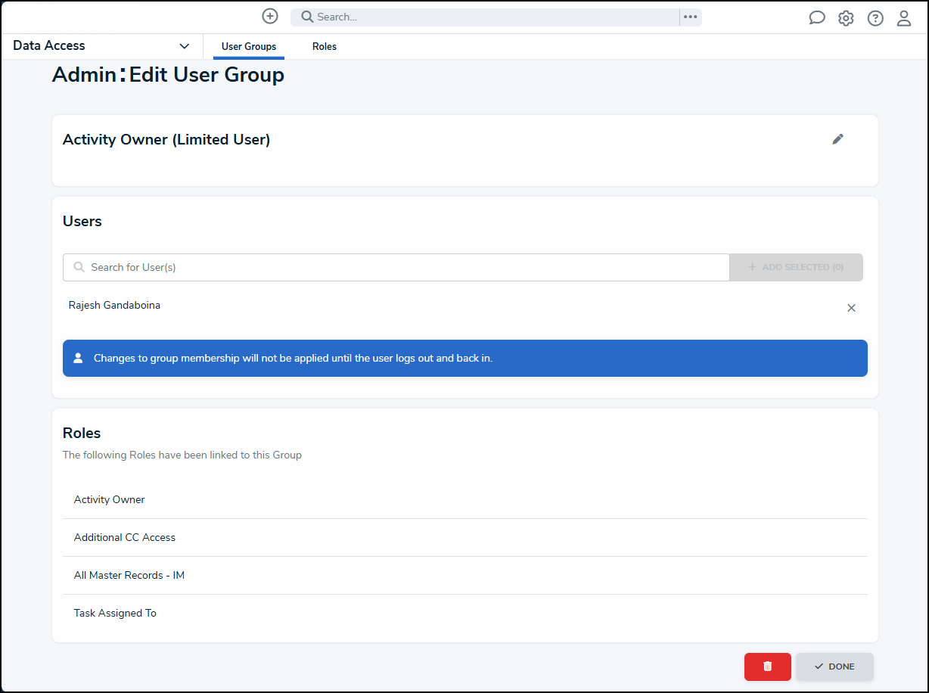Click the plus create-new icon
The image size is (929, 693).
[270, 16]
